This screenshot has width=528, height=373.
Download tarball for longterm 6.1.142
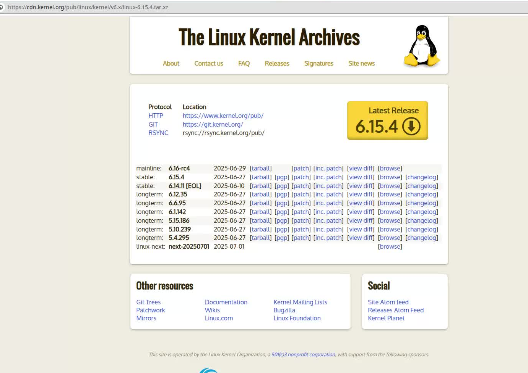(x=261, y=212)
